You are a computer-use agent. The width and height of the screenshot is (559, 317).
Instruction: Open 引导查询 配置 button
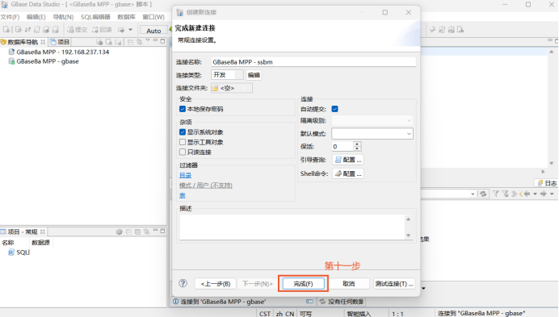(x=348, y=160)
